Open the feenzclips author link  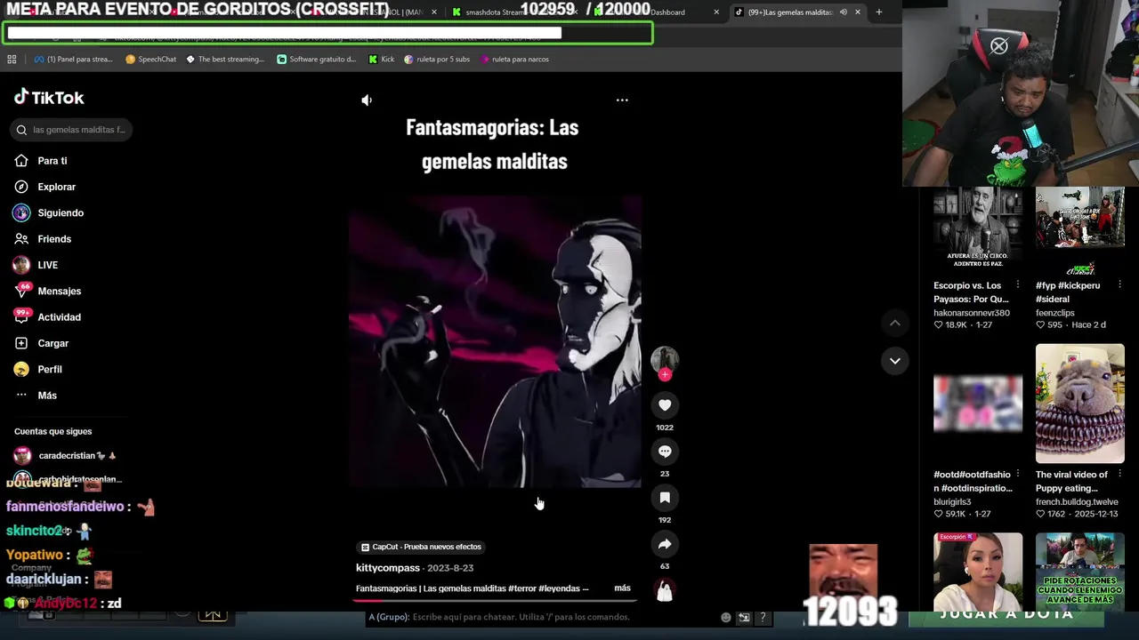point(1055,313)
